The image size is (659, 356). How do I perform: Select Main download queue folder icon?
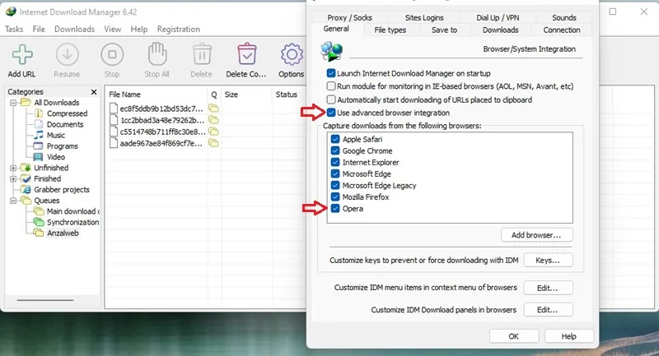tap(39, 211)
